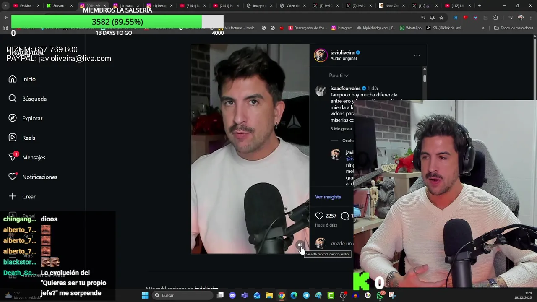Click the comments panel scrollbar
Image resolution: width=537 pixels, height=302 pixels.
425,78
